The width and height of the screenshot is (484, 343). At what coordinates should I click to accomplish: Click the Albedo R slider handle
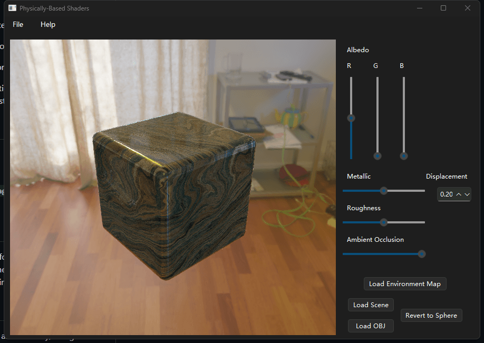351,118
